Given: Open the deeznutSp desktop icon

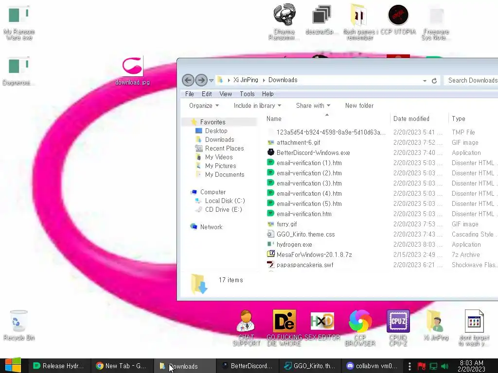Looking at the screenshot, I should coord(321,19).
